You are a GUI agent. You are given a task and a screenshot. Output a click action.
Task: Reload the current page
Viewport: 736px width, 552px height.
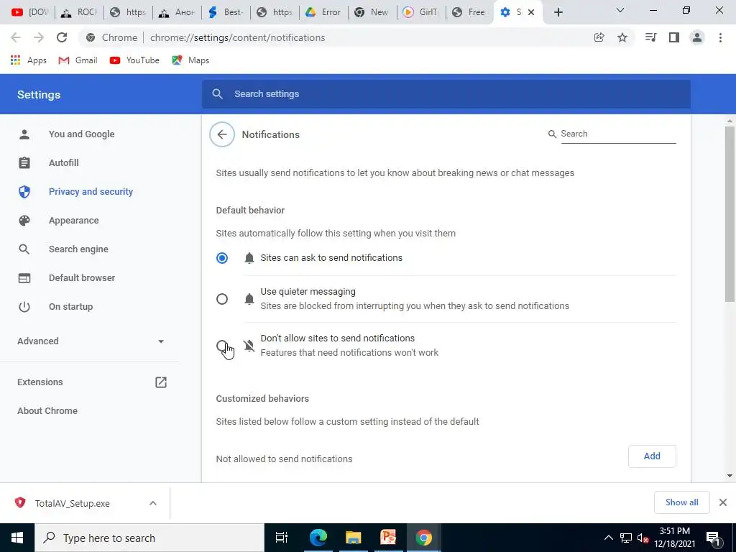coord(62,37)
